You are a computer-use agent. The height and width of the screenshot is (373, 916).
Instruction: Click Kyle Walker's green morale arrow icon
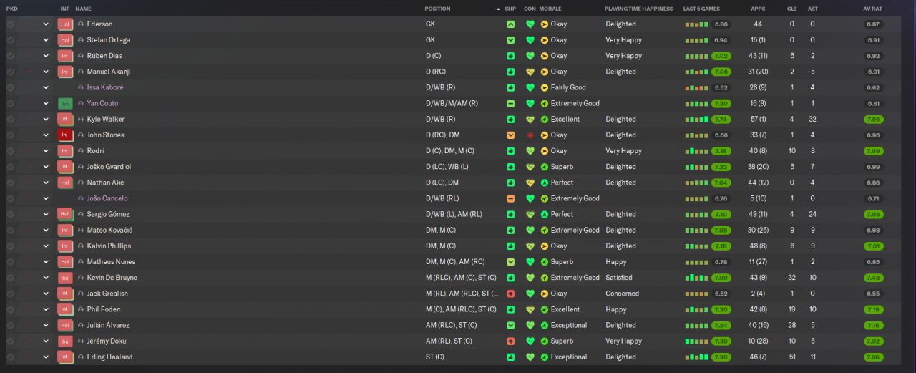pyautogui.click(x=545, y=119)
